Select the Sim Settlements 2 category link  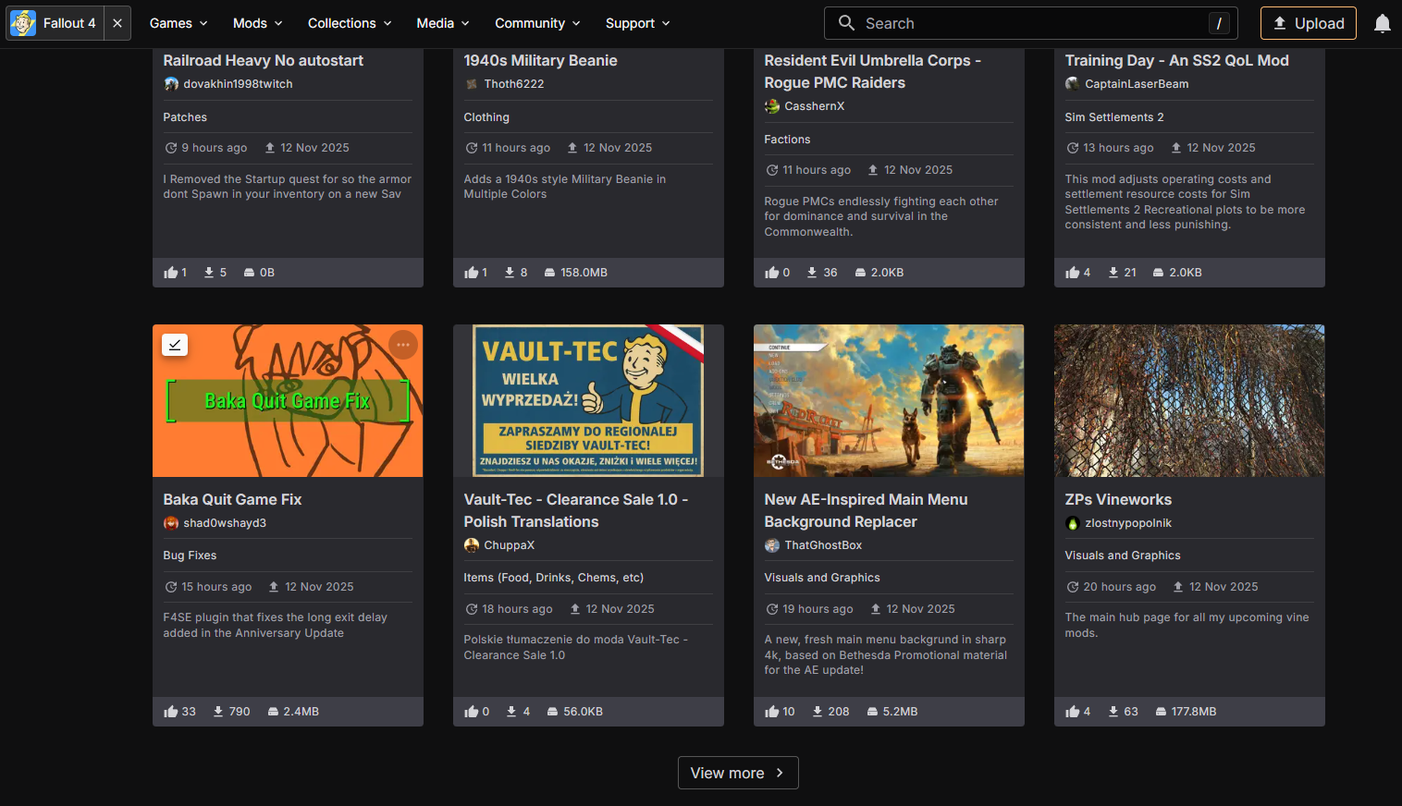click(x=1114, y=117)
